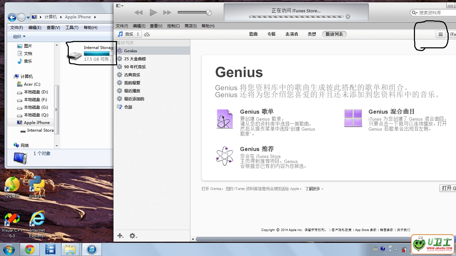Click the Genius 歌单 icon
Image resolution: width=456 pixels, height=256 pixels.
click(224, 119)
